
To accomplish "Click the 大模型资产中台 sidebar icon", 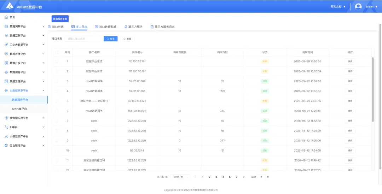I will click(x=6, y=136).
